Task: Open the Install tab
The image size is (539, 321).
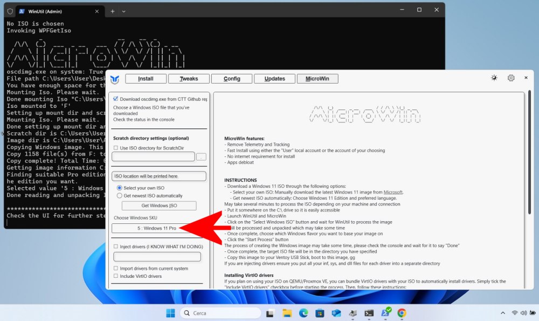Action: click(146, 79)
